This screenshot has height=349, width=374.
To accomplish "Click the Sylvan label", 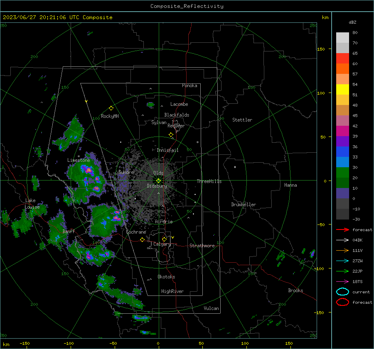I will click(159, 122).
